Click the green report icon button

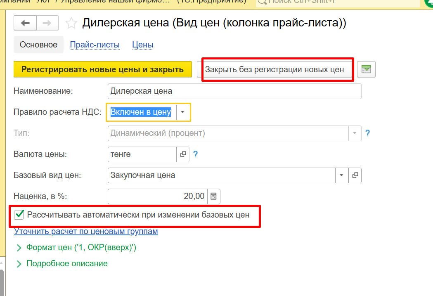pos(366,69)
